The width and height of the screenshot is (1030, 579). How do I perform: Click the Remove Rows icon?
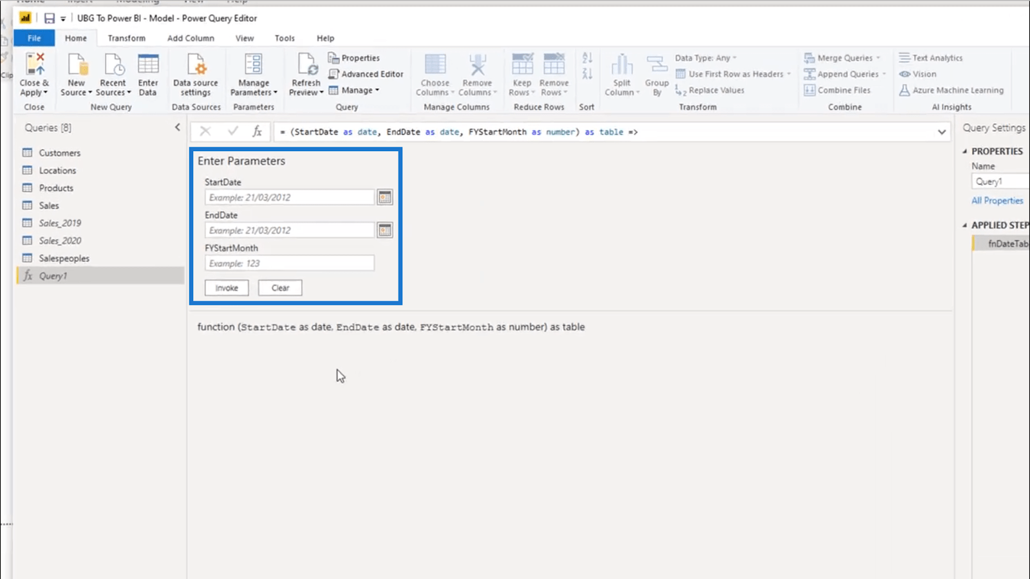(554, 64)
